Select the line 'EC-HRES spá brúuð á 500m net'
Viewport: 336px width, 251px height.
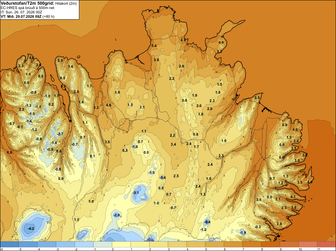tap(28, 8)
